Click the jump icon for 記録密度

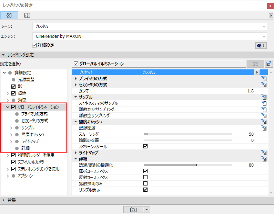[264, 128]
